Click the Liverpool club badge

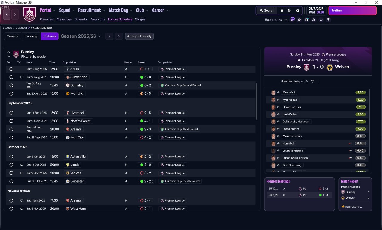[67, 113]
